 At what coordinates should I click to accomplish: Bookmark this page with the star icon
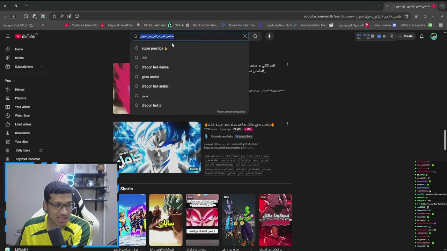pos(54,16)
